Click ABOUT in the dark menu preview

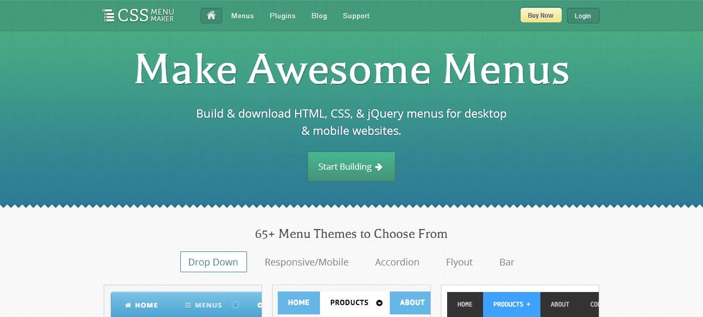[x=560, y=305]
